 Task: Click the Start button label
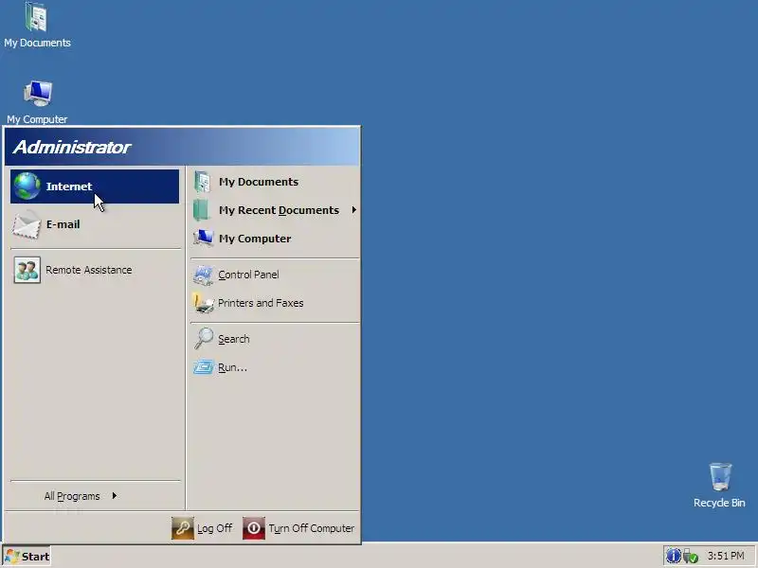tap(35, 557)
